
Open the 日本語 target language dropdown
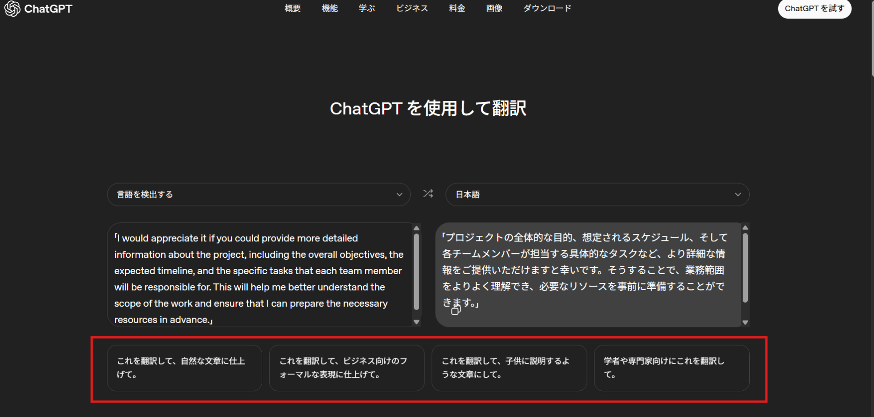click(x=597, y=194)
